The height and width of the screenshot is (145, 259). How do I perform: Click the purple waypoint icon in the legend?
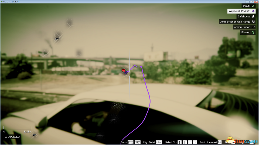click(x=253, y=11)
